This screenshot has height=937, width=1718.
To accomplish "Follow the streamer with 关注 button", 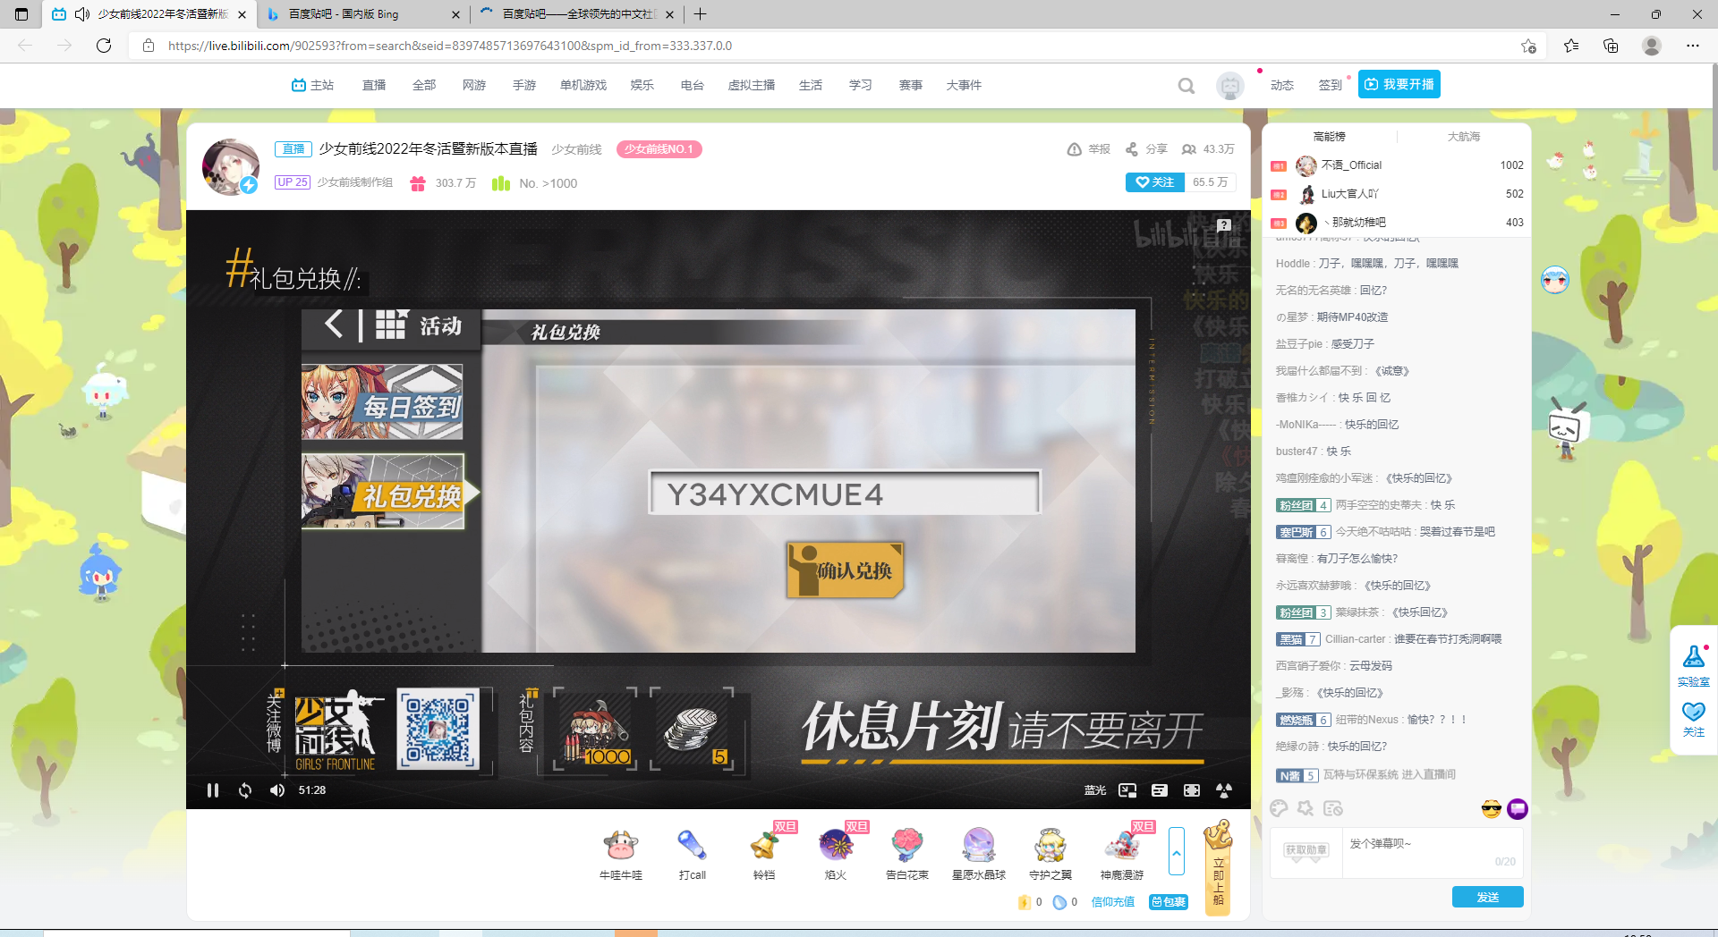I will click(x=1155, y=182).
